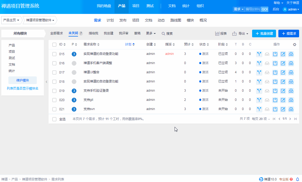Click the ID search input field
Viewport: 302px width, 182px height.
pyautogui.click(x=253, y=9)
